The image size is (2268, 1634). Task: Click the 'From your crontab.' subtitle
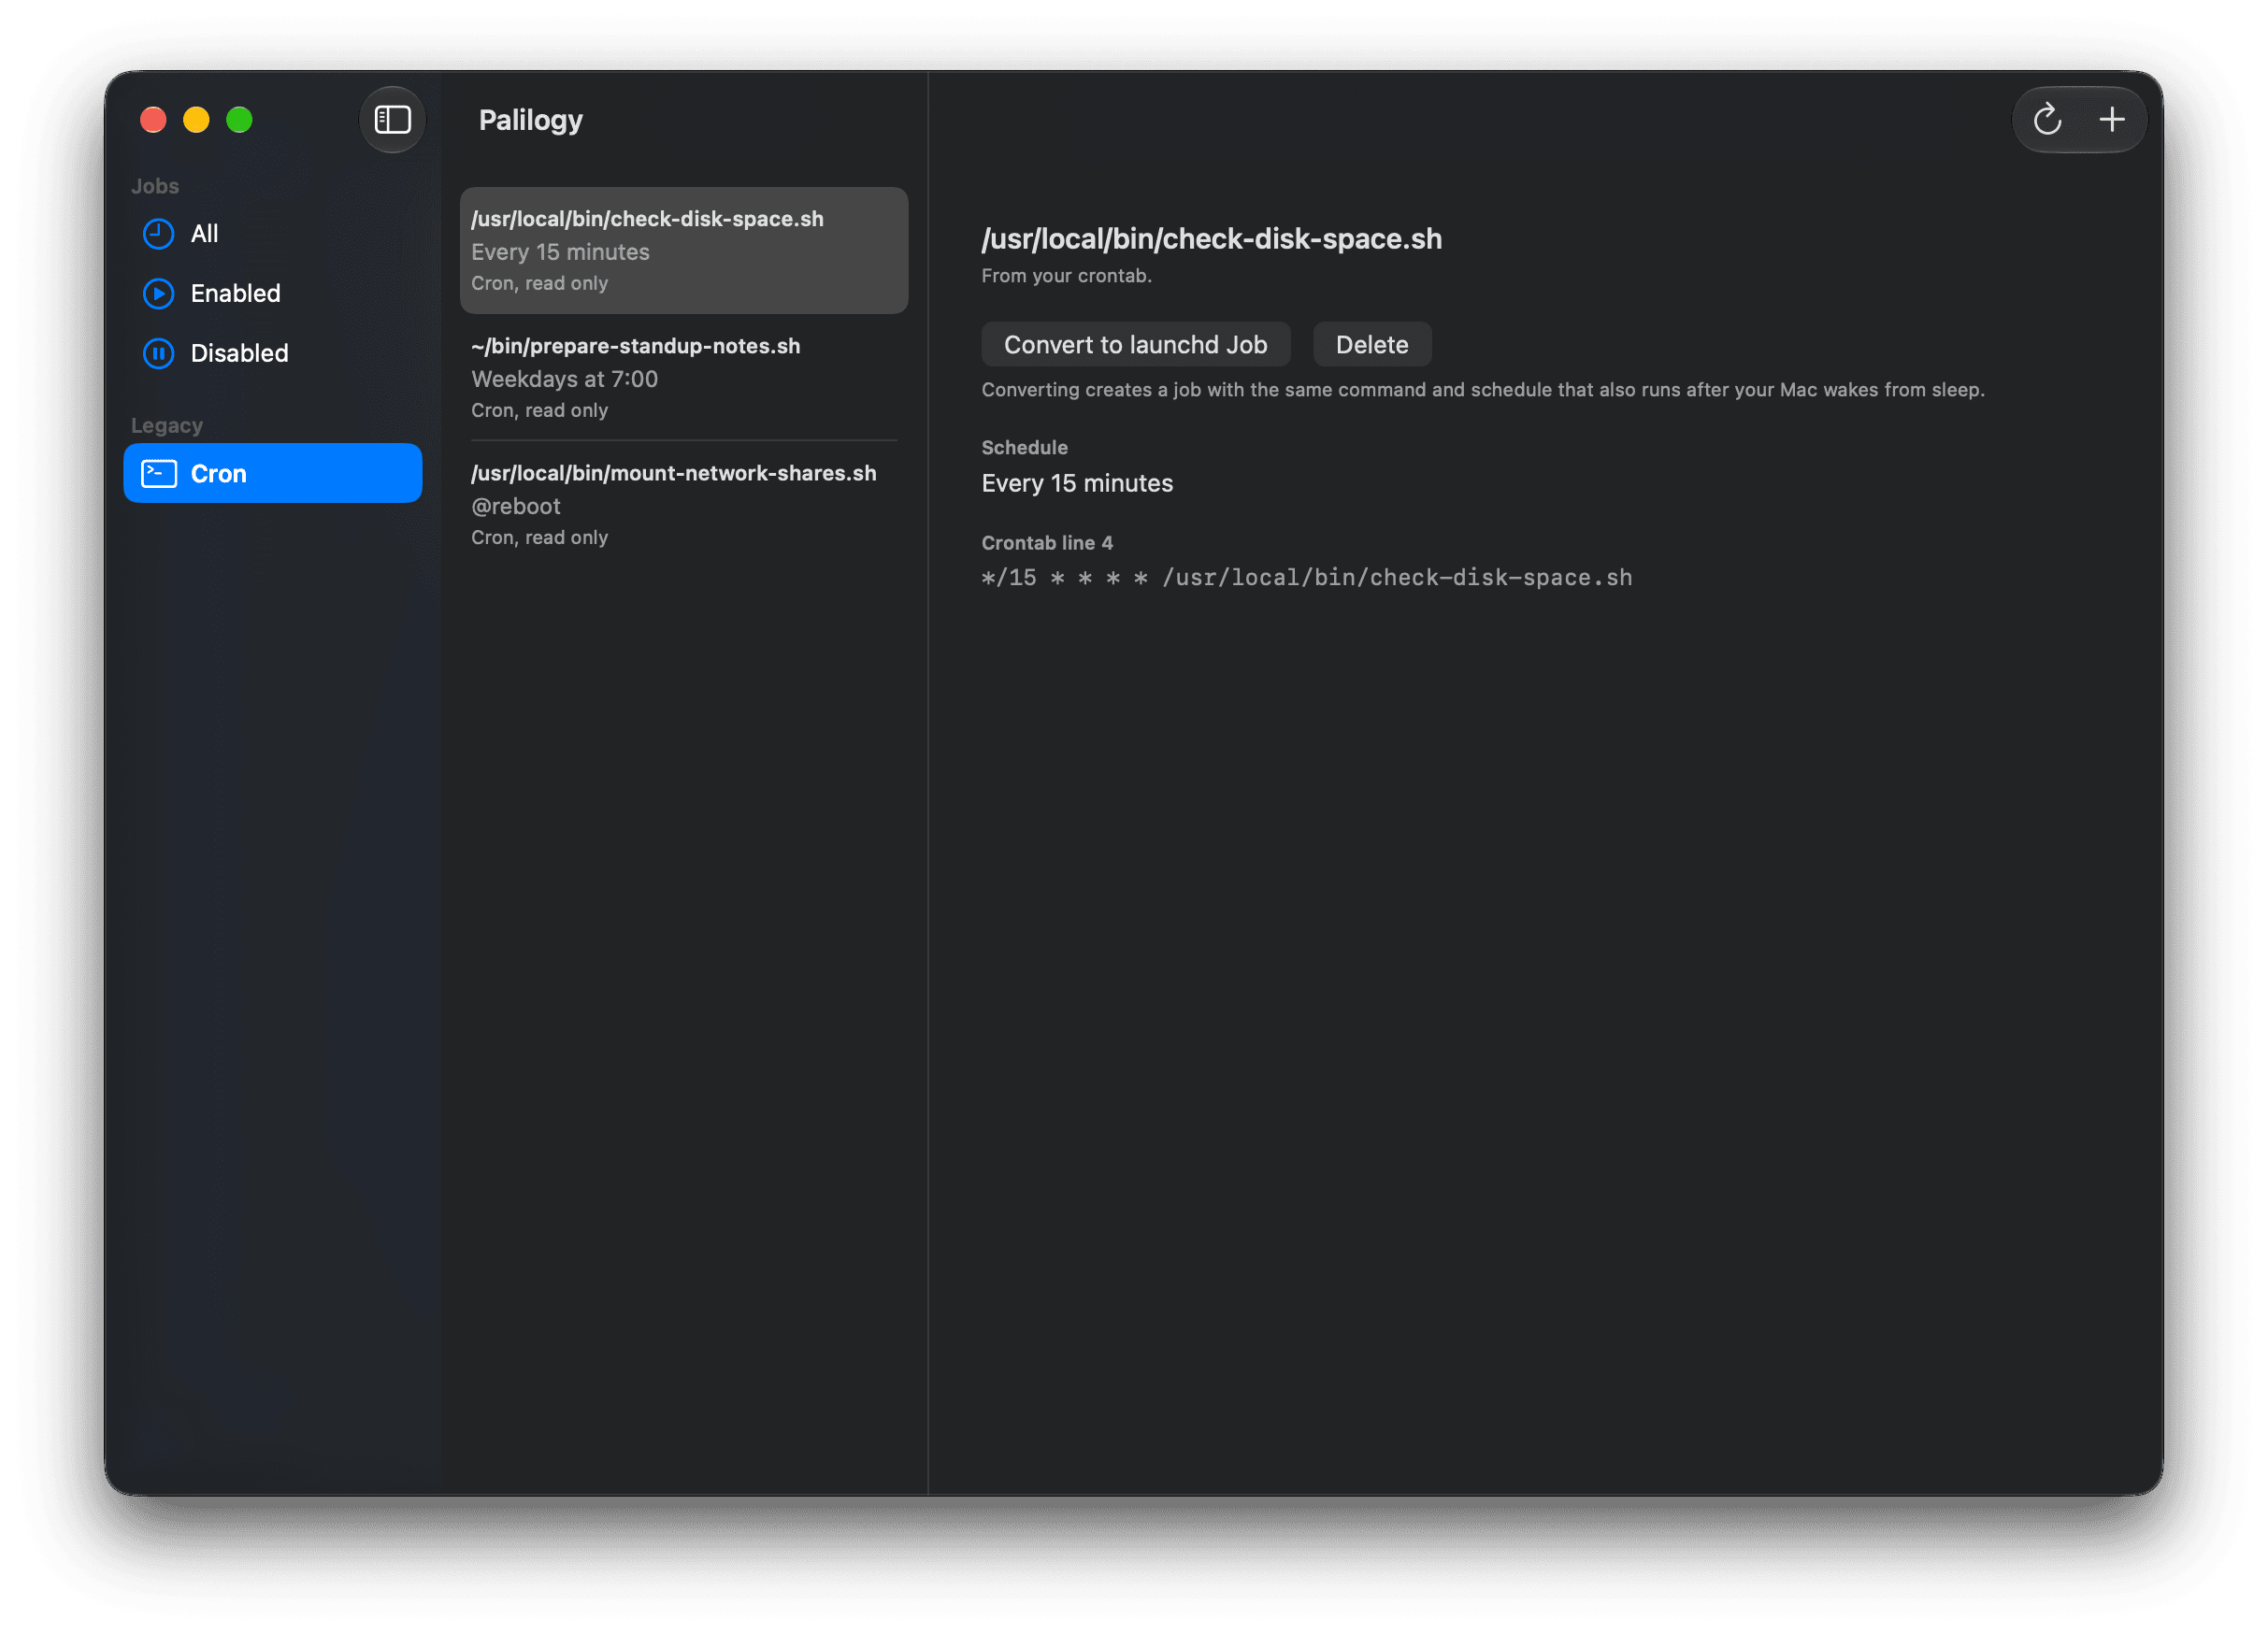coord(1066,275)
